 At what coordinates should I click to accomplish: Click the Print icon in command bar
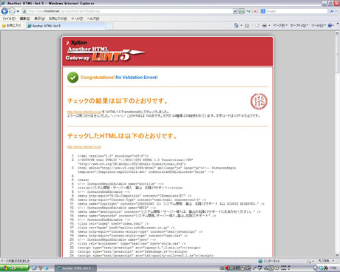265,25
